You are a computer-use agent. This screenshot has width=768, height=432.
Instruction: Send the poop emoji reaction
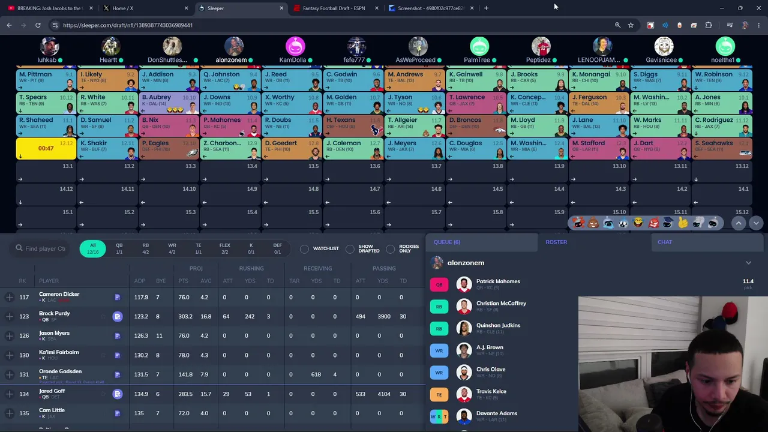coord(593,223)
